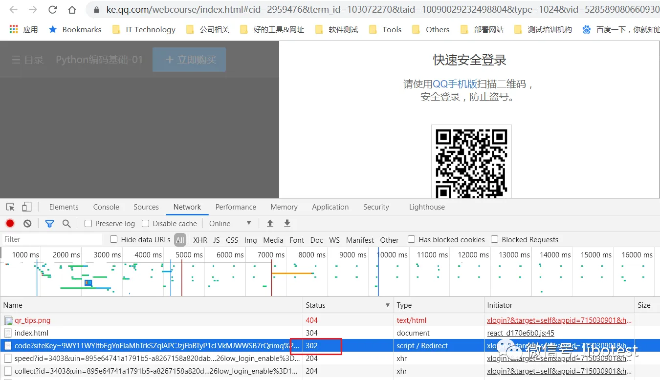Screen dimensions: 660x380
Task: Switch to the Console panel
Action: (x=106, y=207)
